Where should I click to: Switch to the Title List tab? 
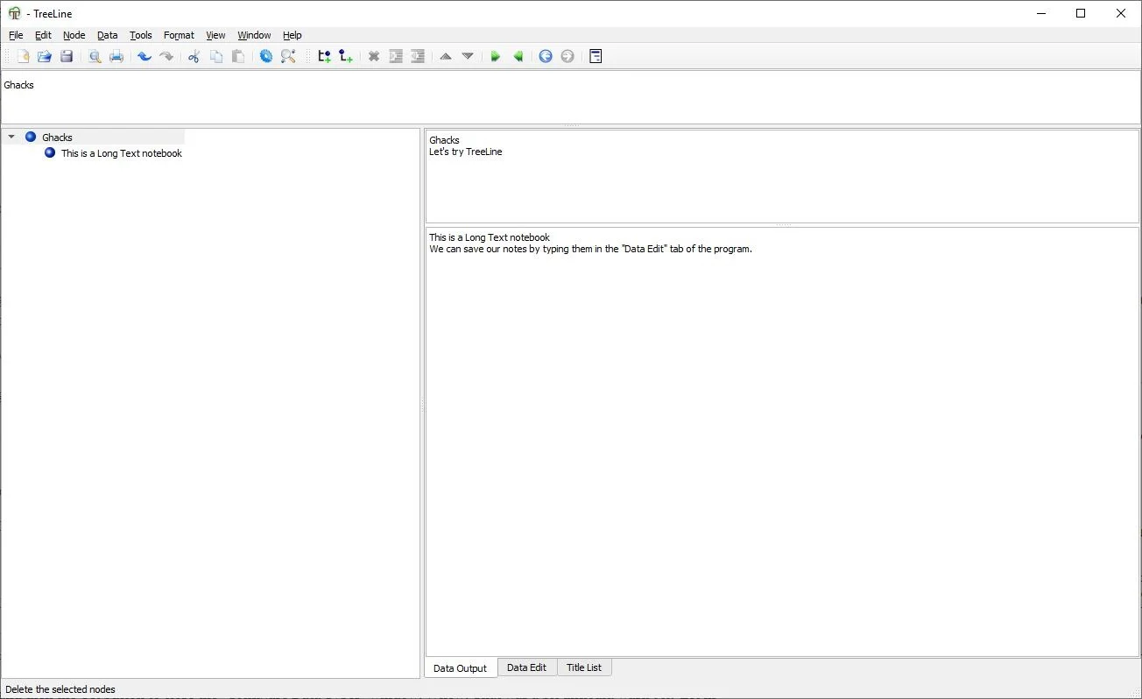click(583, 667)
